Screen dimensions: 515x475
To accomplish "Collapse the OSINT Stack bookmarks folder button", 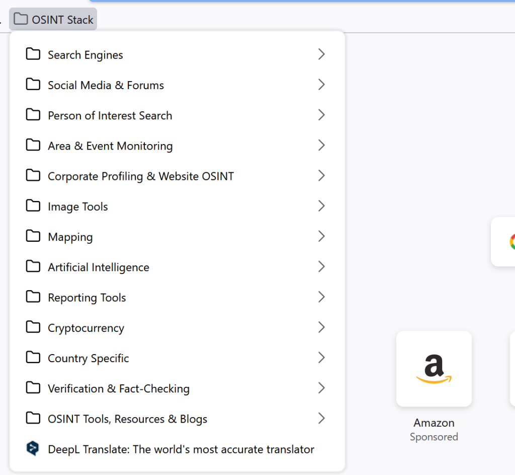I will click(53, 19).
